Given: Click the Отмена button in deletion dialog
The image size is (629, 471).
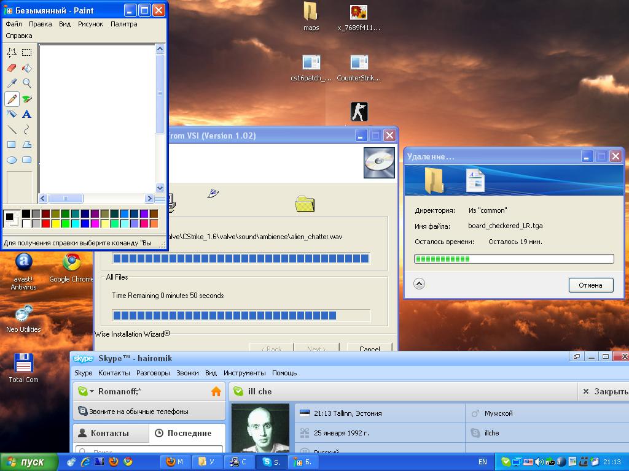Looking at the screenshot, I should [x=590, y=285].
